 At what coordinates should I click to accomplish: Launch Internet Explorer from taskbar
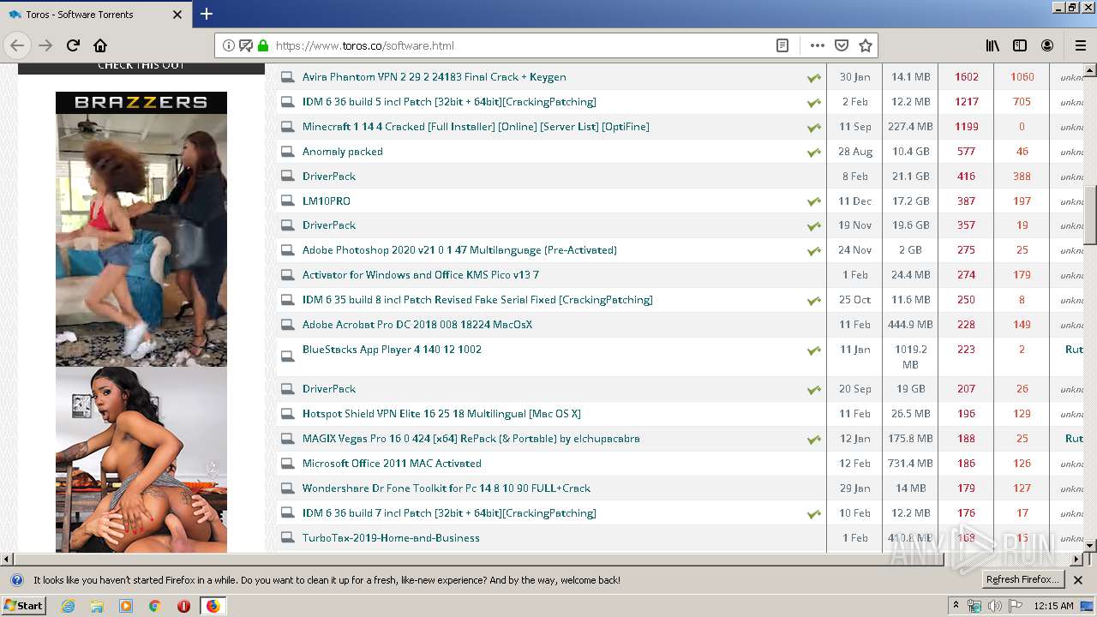point(68,606)
